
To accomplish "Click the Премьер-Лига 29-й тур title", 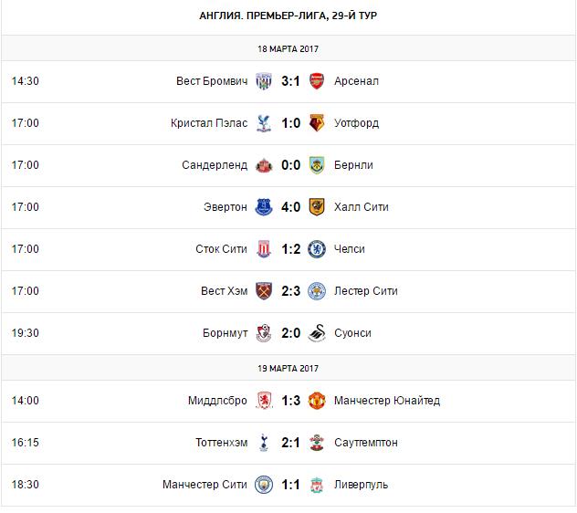I will [x=288, y=16].
